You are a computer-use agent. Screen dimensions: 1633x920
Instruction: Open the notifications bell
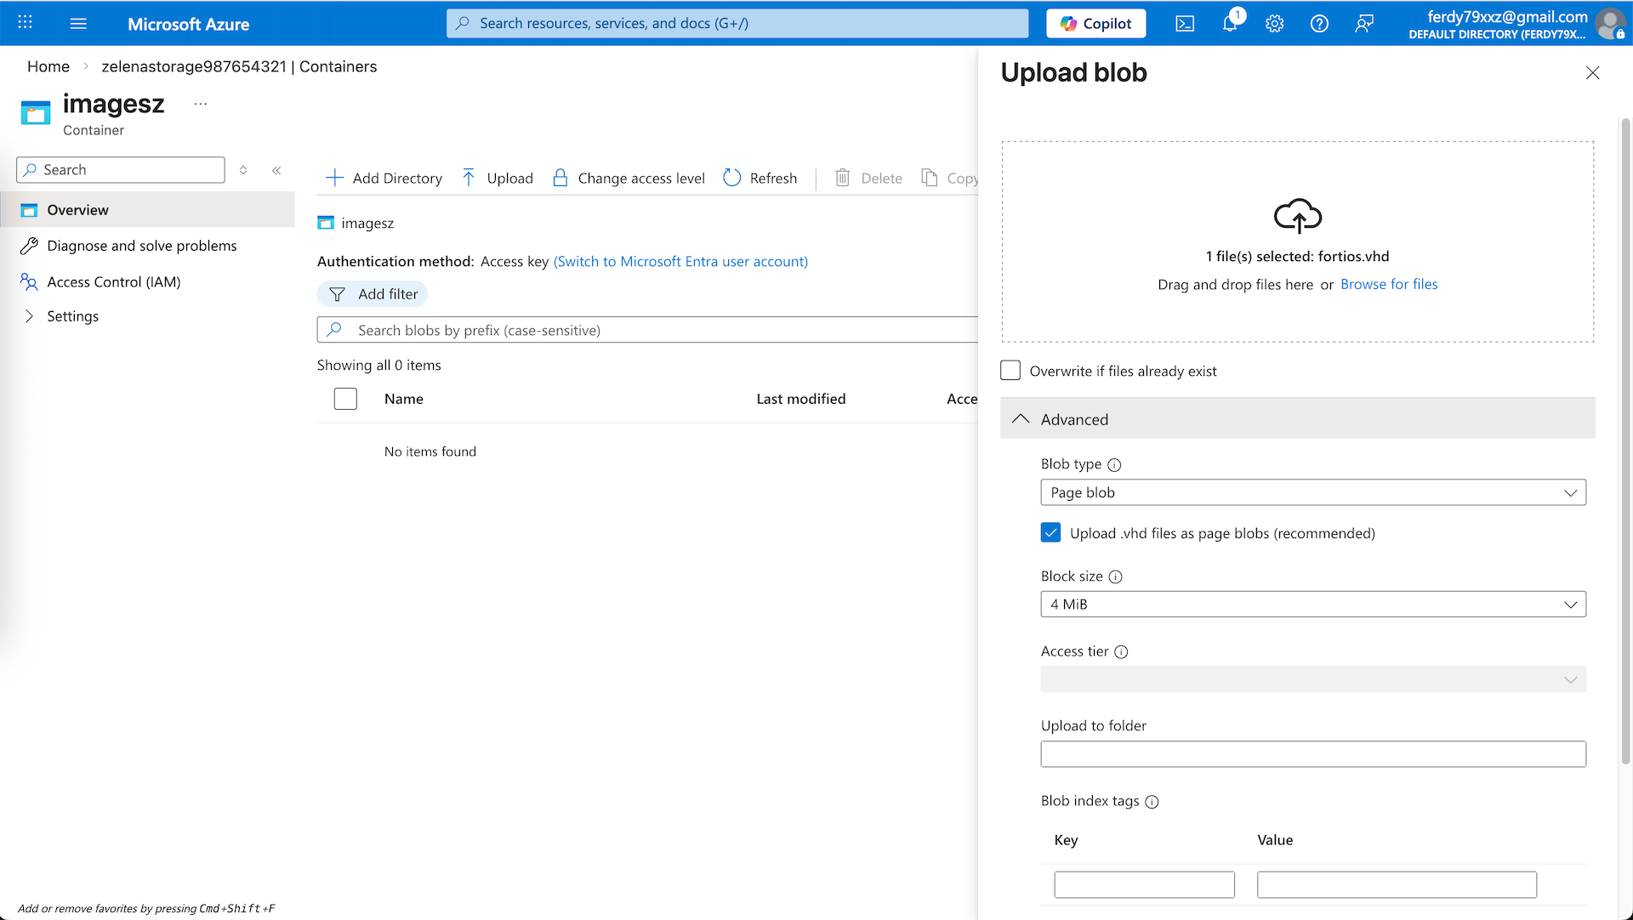(x=1230, y=24)
